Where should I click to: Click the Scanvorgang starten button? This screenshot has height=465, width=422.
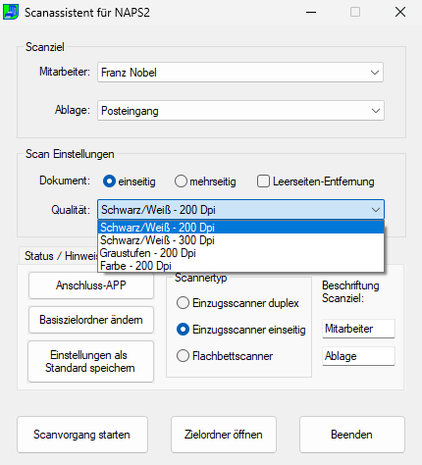pyautogui.click(x=82, y=435)
